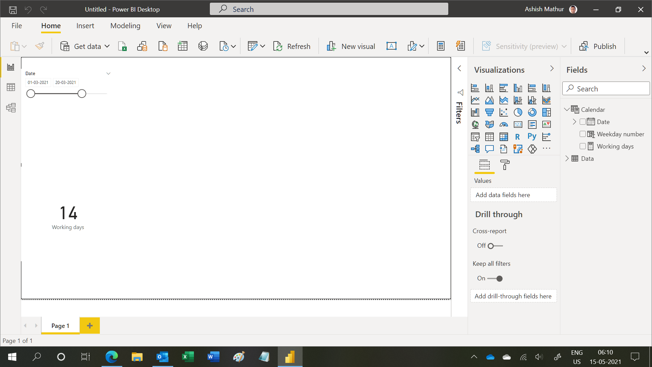Viewport: 652px width, 367px height.
Task: Select the treemap visualization
Action: [546, 112]
